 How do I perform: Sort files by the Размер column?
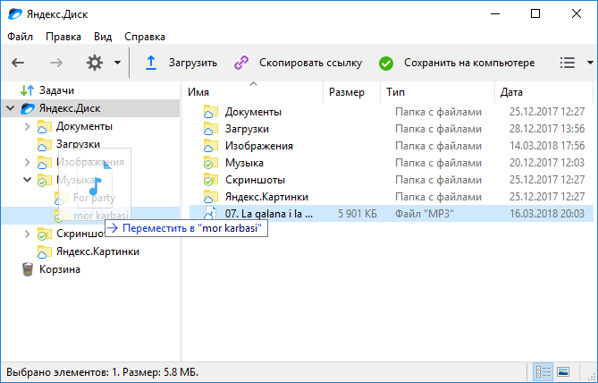coord(346,92)
